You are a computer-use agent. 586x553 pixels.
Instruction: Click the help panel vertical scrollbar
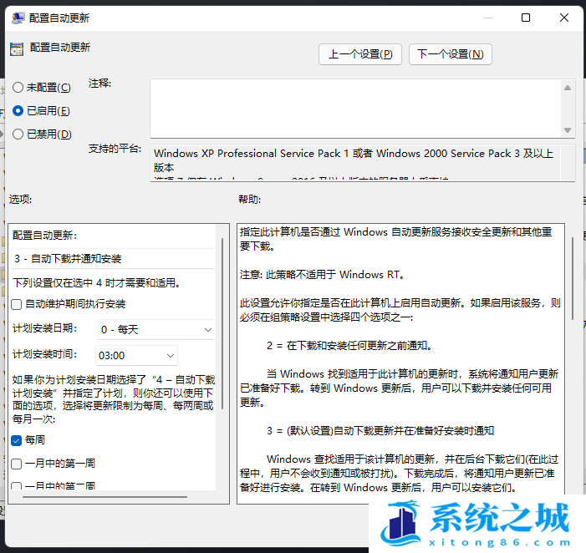573,277
